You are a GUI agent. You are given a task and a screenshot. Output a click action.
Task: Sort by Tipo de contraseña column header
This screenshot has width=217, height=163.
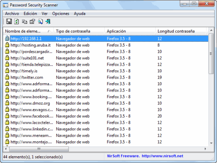click(x=79, y=31)
